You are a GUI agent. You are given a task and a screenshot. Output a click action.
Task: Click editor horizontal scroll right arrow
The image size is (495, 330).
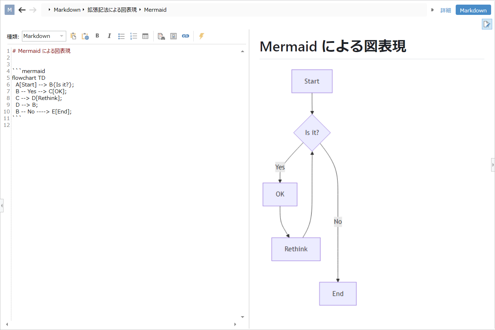point(235,324)
